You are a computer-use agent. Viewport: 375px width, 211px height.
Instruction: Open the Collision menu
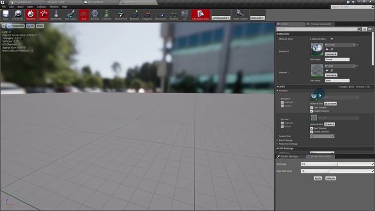(42, 6)
